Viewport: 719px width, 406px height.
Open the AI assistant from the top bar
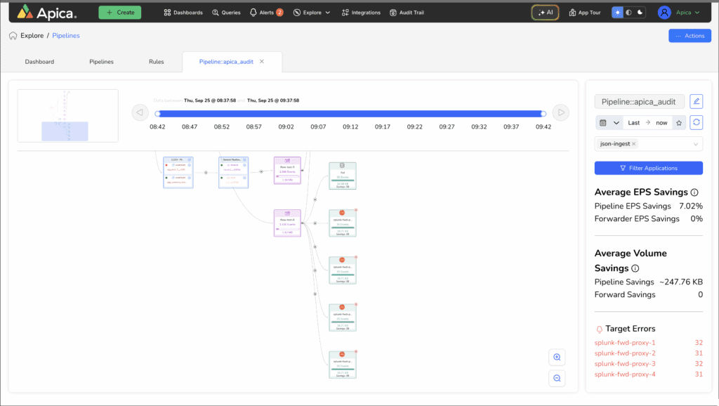(546, 12)
